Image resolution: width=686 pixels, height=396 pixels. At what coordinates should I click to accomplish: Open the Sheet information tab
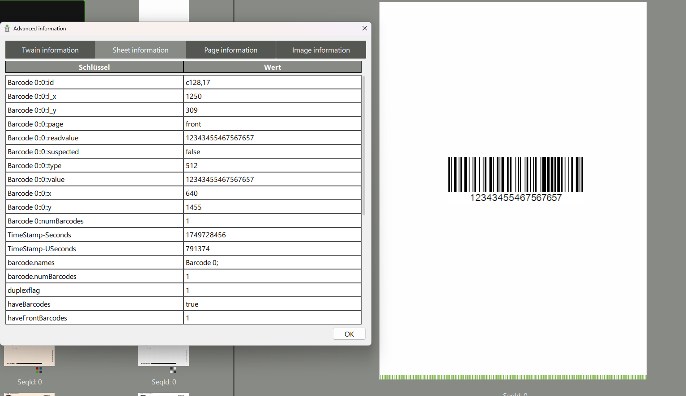(x=141, y=50)
